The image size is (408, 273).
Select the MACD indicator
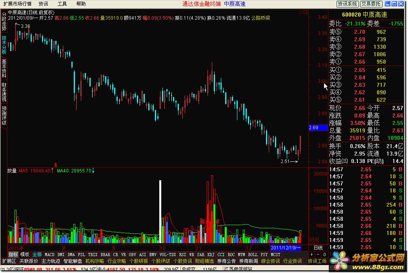click(x=49, y=255)
